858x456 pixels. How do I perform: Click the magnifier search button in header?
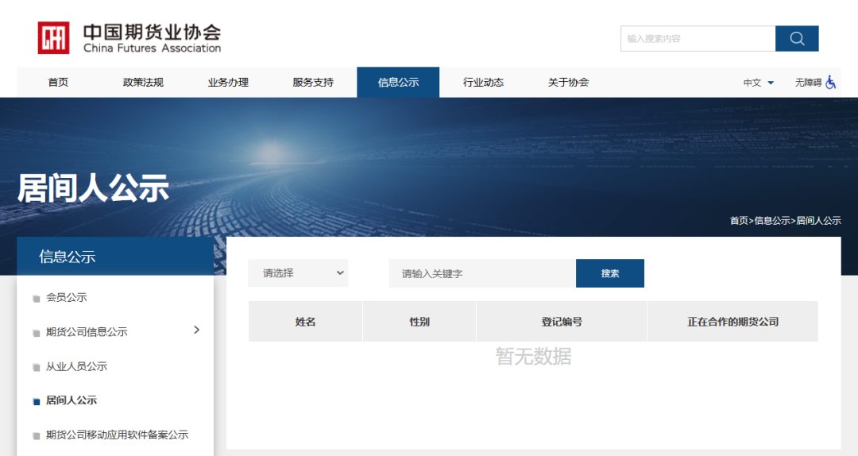pyautogui.click(x=797, y=38)
